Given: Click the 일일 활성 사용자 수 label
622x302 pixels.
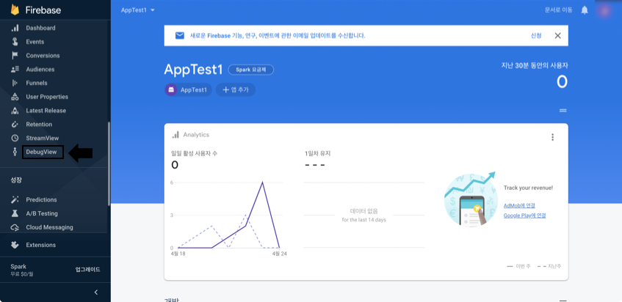Looking at the screenshot, I should pyautogui.click(x=194, y=154).
